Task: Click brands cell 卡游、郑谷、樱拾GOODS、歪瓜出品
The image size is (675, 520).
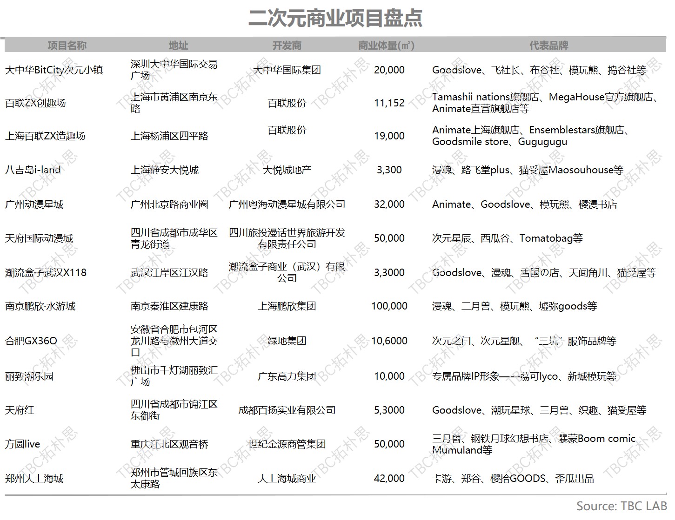Action: tap(513, 479)
